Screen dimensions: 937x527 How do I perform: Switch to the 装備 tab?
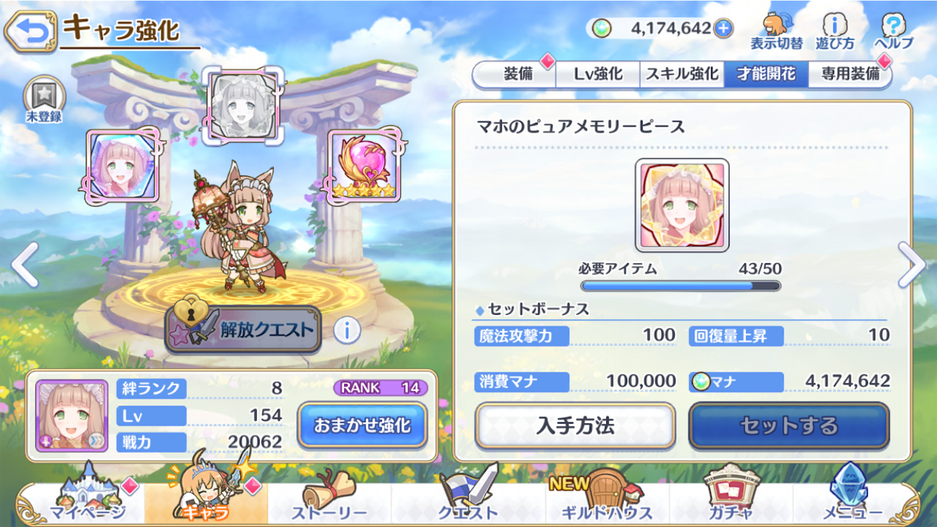point(518,74)
